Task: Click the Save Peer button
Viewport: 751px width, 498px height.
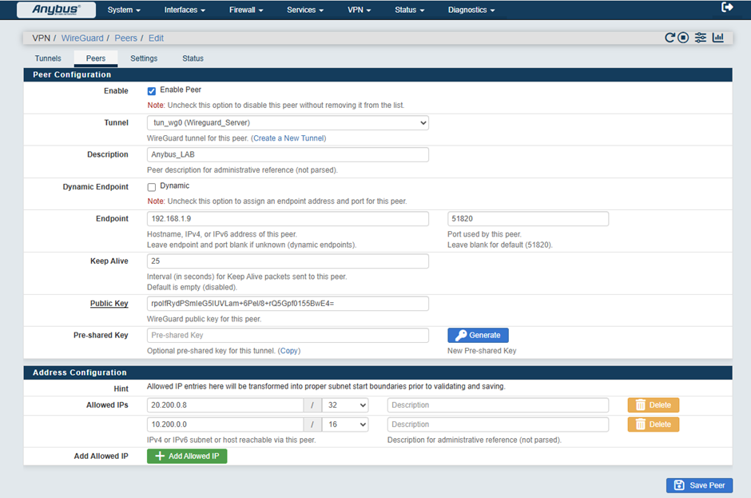Action: (699, 485)
